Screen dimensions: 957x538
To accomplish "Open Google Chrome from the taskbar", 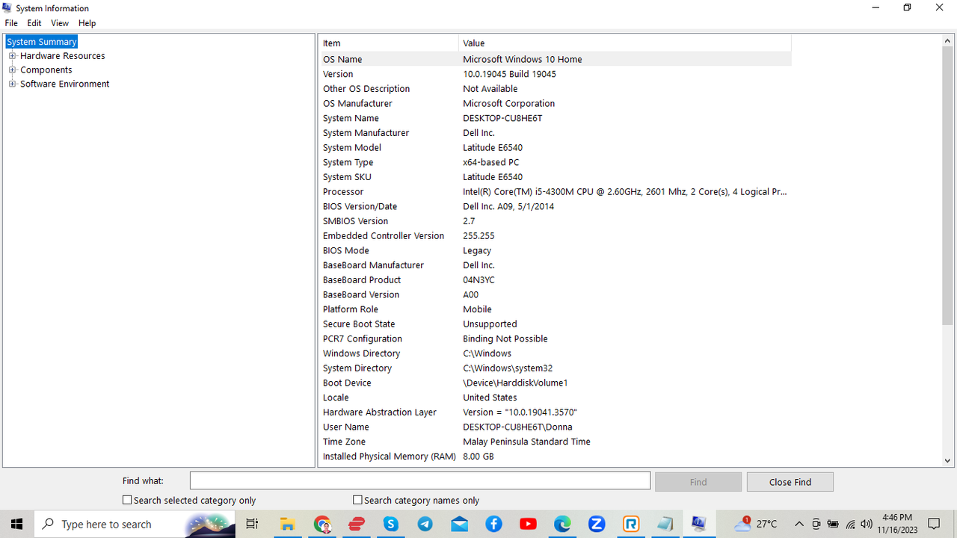I will coord(321,524).
